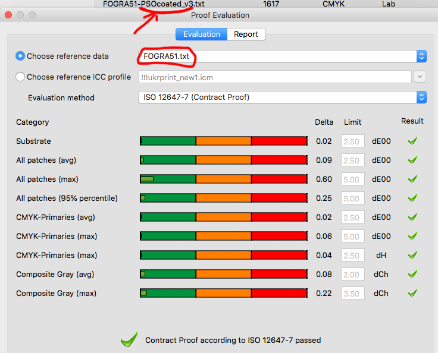Click the All patches (max) limit field
The image size is (438, 353).
353,179
